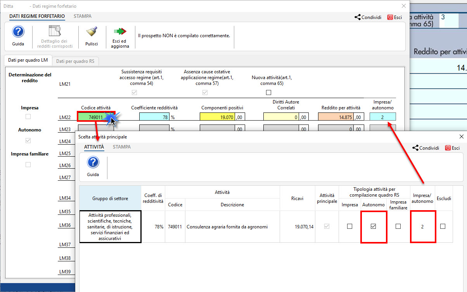The width and height of the screenshot is (467, 292).
Task: Click the Coefficiente redditività field showing 78
Action: (154, 117)
